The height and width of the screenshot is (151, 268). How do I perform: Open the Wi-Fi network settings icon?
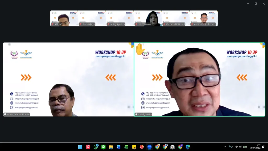coord(236,147)
